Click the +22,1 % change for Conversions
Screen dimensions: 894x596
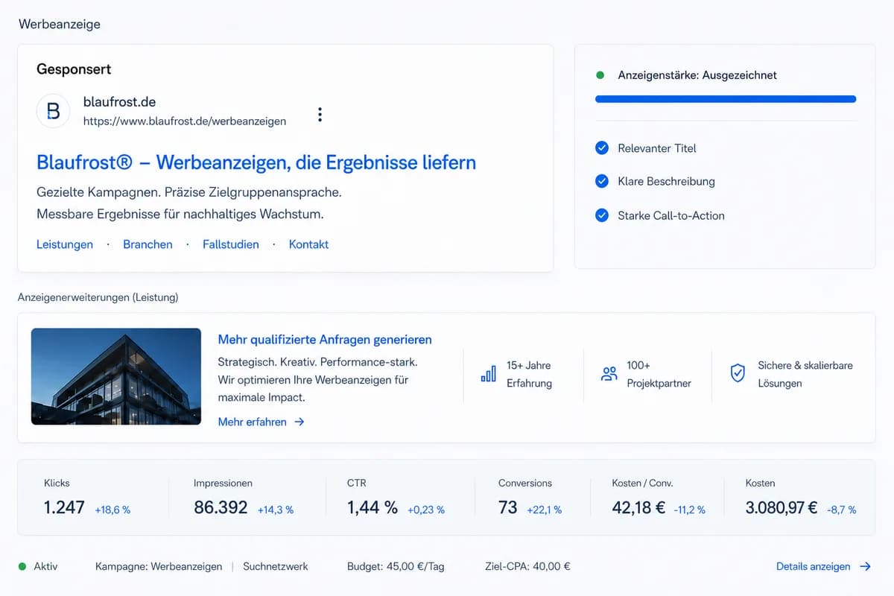pyautogui.click(x=545, y=510)
